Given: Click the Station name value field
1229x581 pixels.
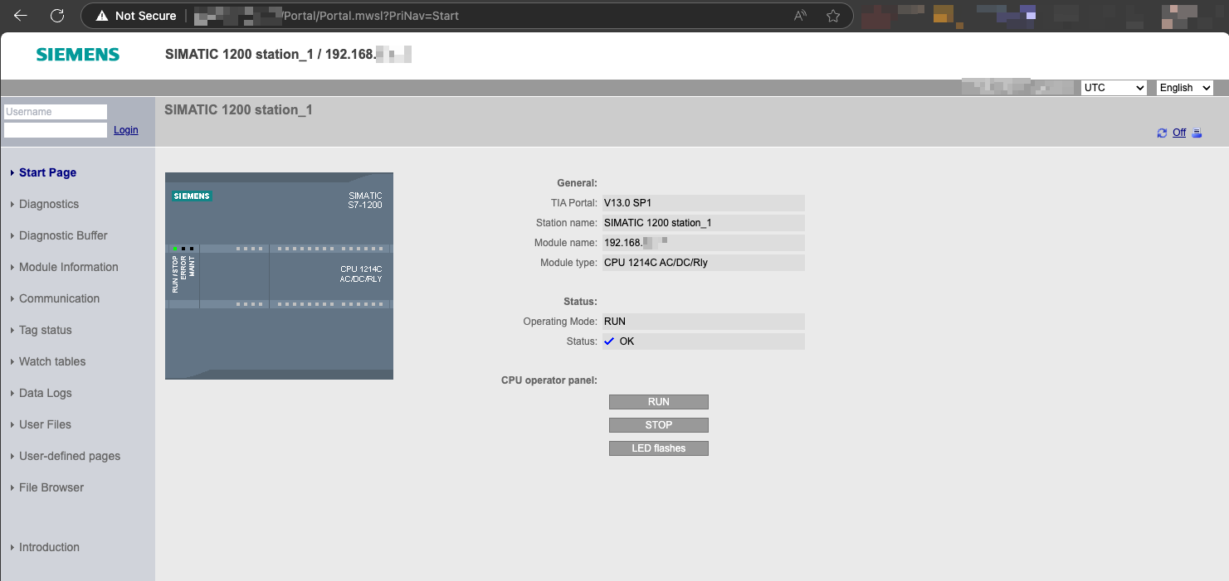Looking at the screenshot, I should click(704, 223).
